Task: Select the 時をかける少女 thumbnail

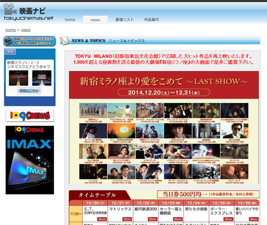Action: click(178, 131)
